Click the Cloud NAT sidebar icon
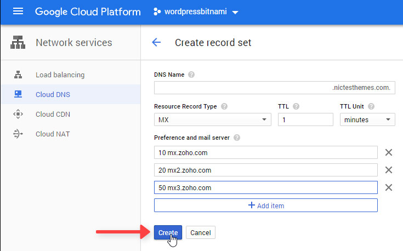The width and height of the screenshot is (403, 251). (x=18, y=134)
